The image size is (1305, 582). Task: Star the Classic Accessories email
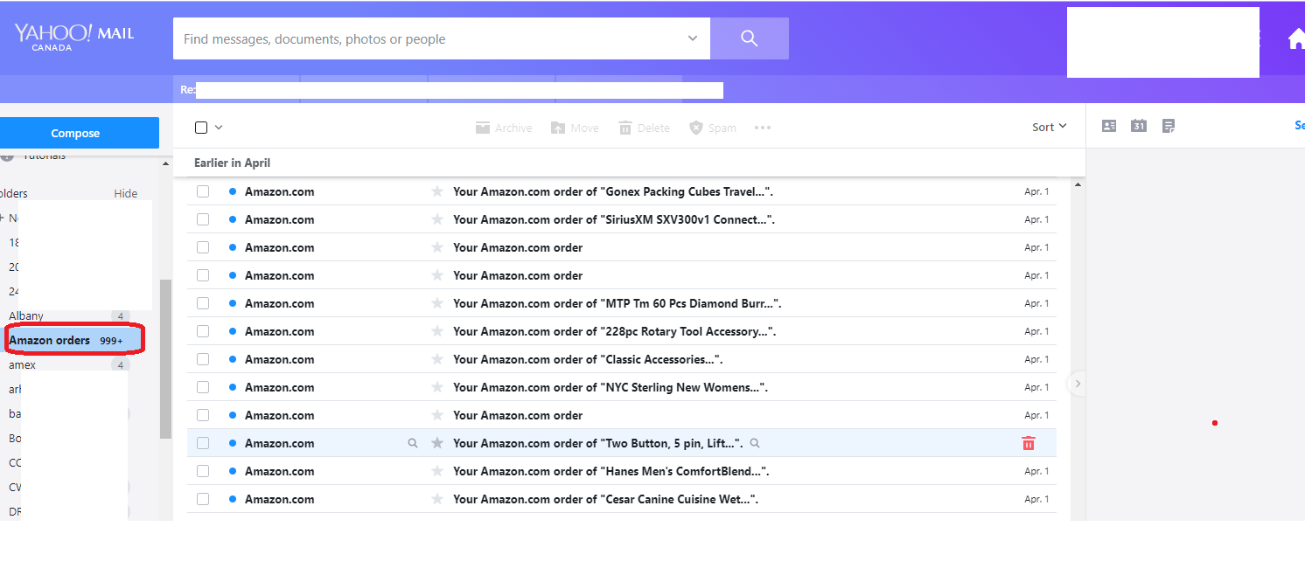pos(437,359)
